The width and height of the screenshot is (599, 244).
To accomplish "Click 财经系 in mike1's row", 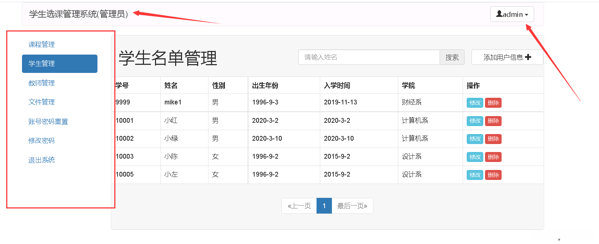I will coord(412,102).
